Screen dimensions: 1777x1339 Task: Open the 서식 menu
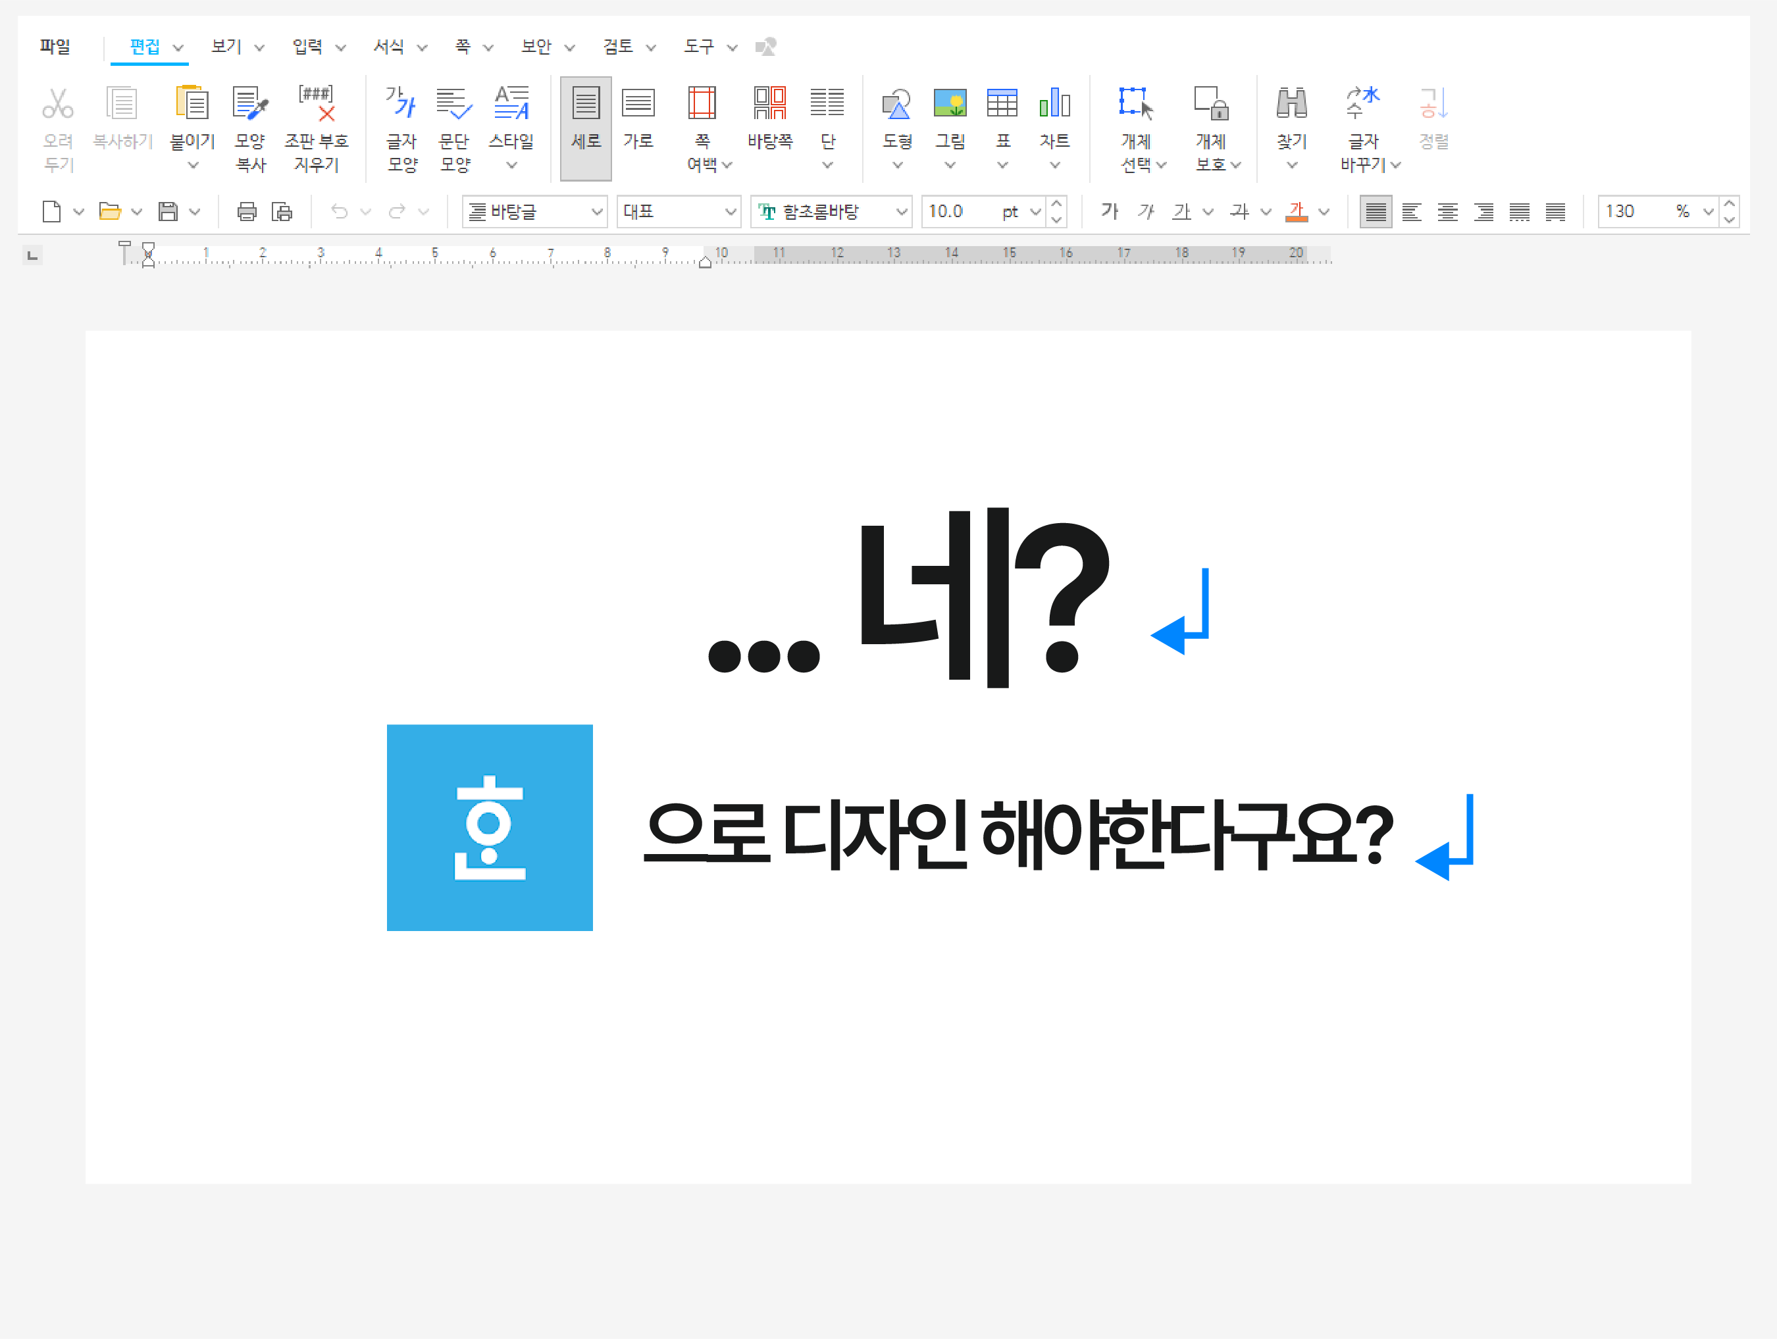(x=388, y=47)
